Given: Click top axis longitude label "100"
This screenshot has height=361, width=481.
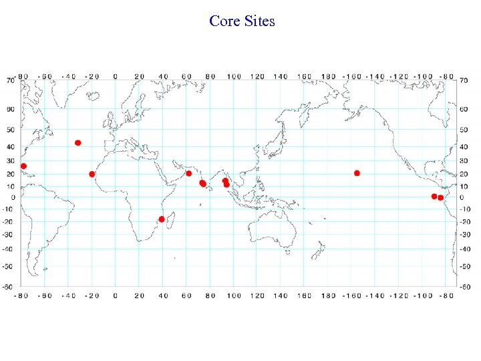Looking at the screenshot, I should pyautogui.click(x=234, y=76).
